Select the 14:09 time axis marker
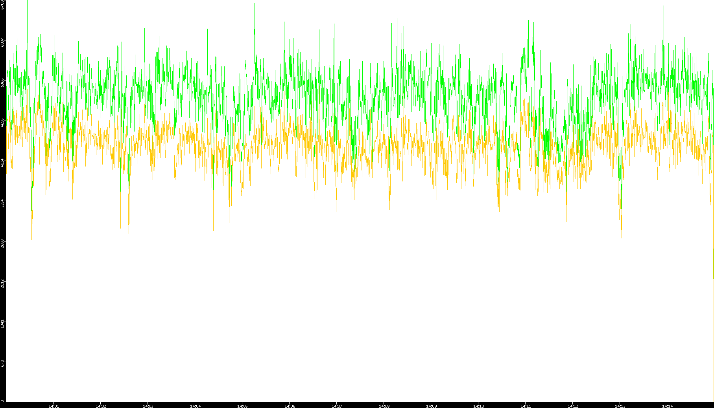Viewport: 714px width, 408px height. click(x=431, y=406)
